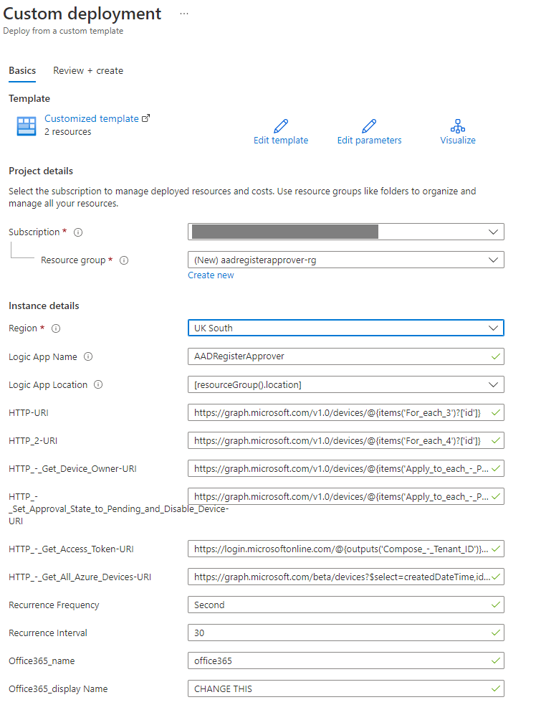Click info icon next to Subscription

pos(78,232)
